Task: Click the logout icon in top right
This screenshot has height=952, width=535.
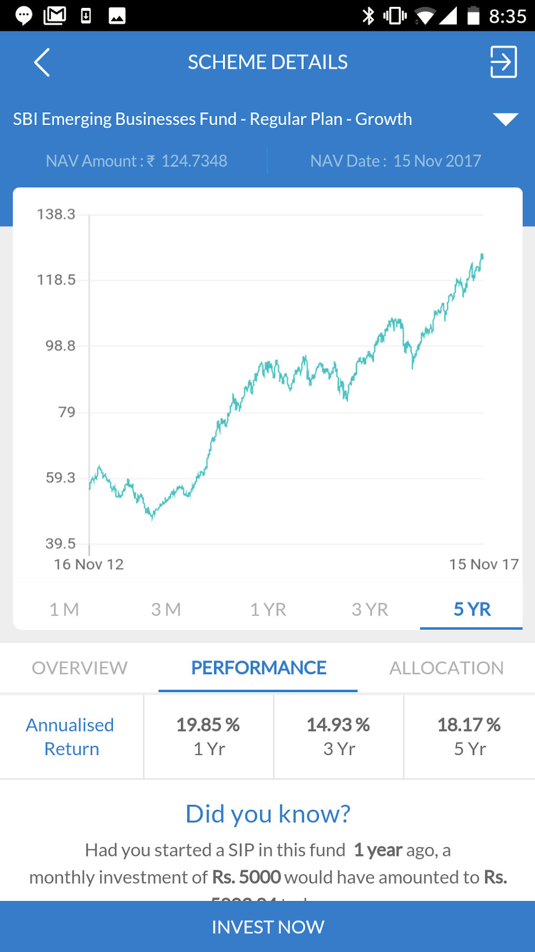Action: click(503, 62)
